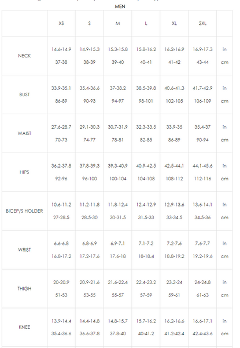240x348 pixels.
Task: Select the M size header cell
Action: tap(117, 23)
